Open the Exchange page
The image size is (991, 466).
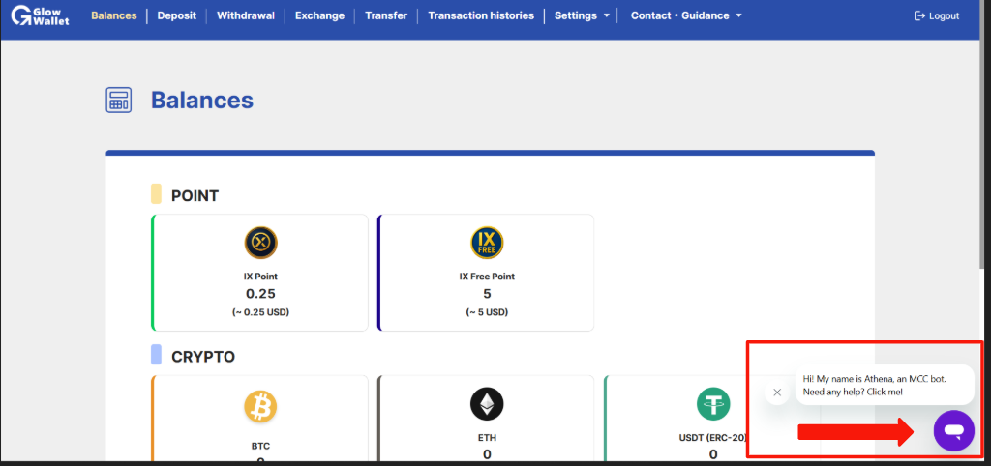click(319, 15)
